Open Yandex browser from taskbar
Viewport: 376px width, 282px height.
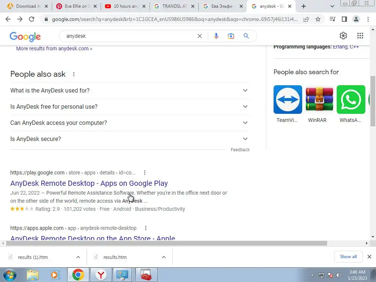tap(101, 275)
